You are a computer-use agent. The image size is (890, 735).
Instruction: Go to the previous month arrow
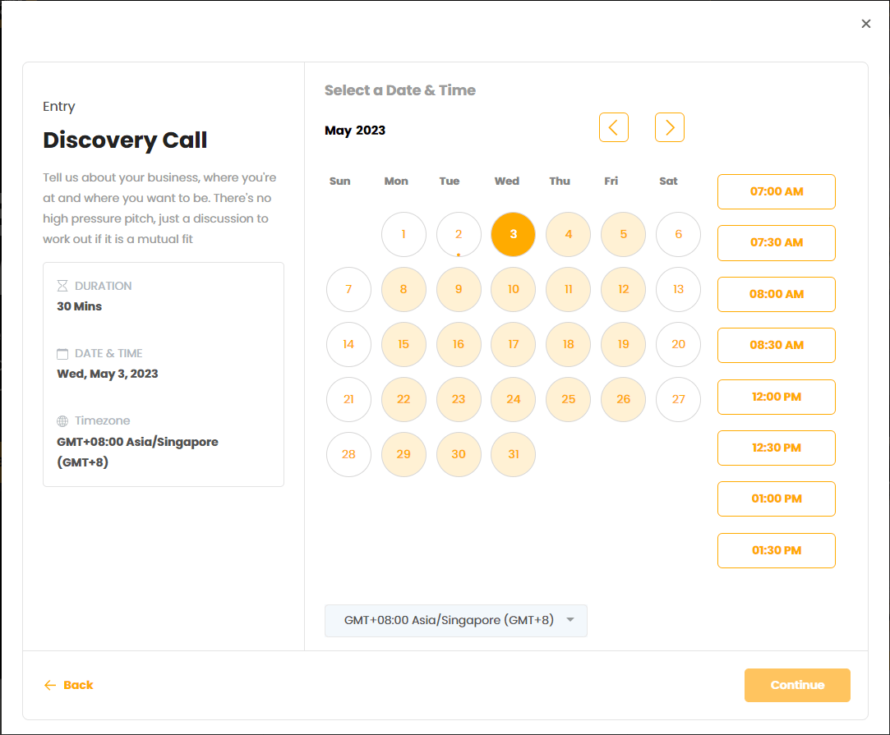click(613, 127)
